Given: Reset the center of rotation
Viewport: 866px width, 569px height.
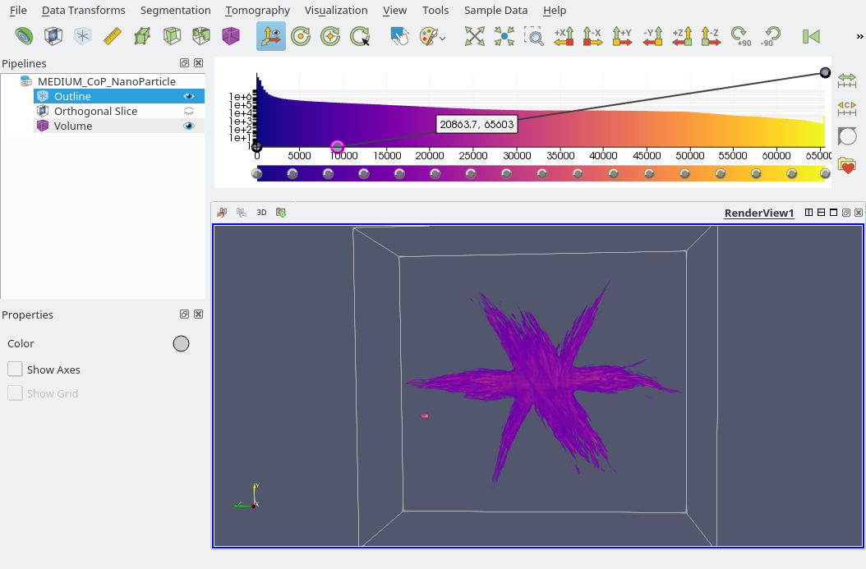Looking at the screenshot, I should click(330, 36).
